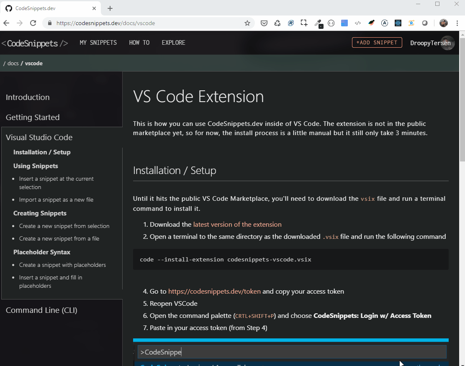Click the vscode breadcrumb

(33, 63)
